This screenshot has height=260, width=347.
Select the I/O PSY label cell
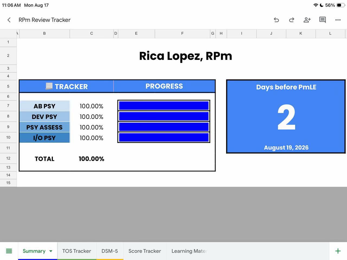click(x=44, y=138)
